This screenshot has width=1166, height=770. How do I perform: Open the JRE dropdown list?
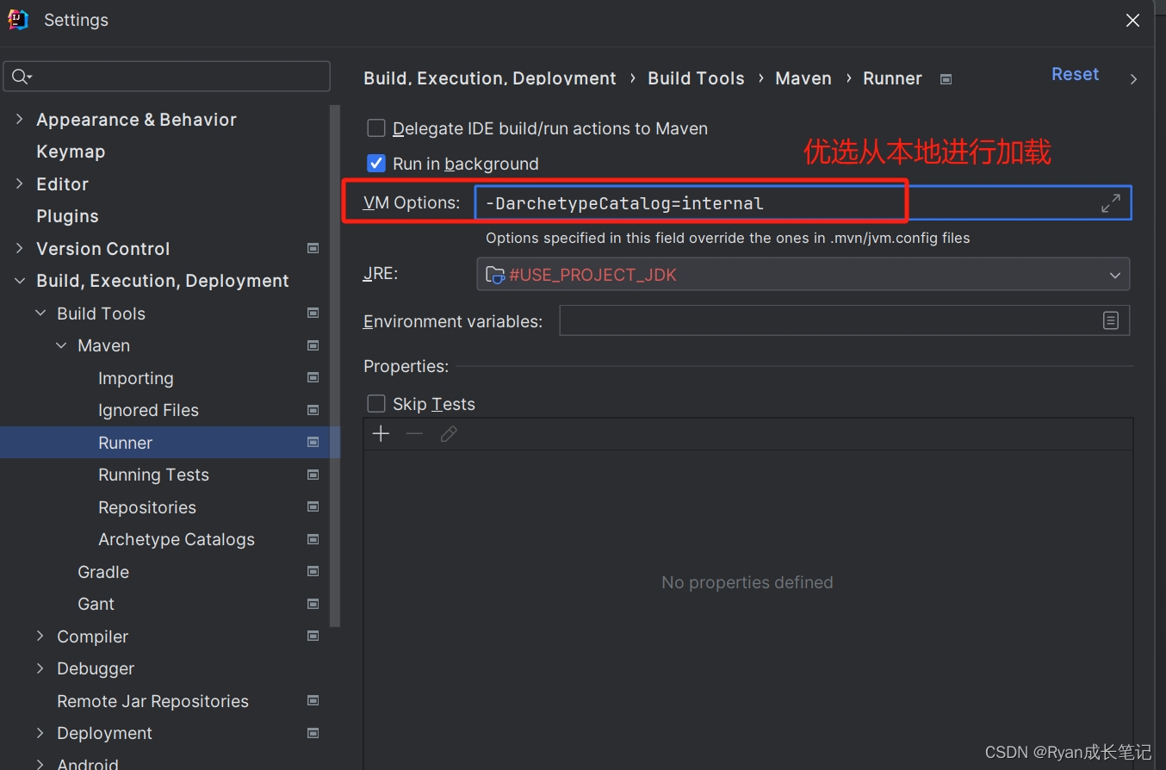pos(1114,276)
